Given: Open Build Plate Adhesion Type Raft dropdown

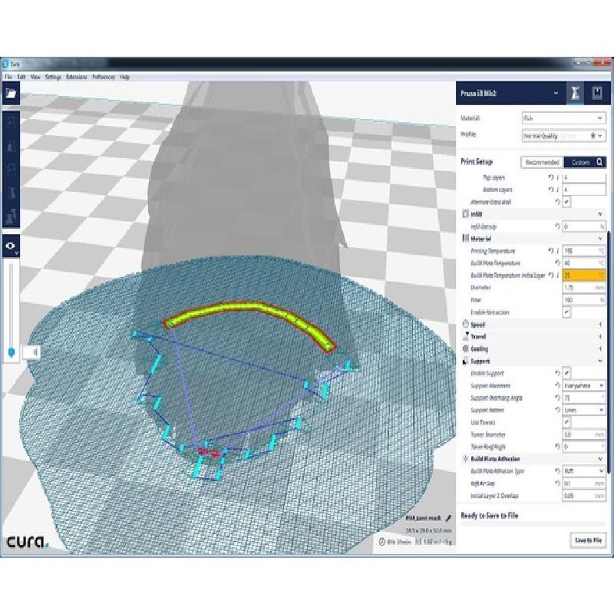Looking at the screenshot, I should click(x=584, y=471).
